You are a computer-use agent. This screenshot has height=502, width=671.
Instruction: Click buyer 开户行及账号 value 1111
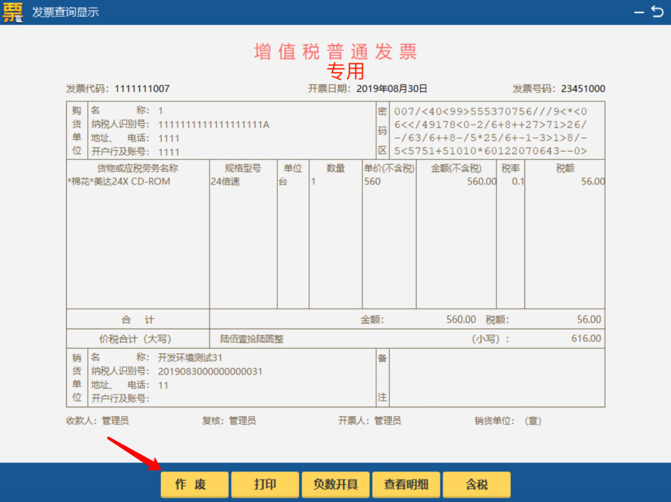click(x=168, y=152)
